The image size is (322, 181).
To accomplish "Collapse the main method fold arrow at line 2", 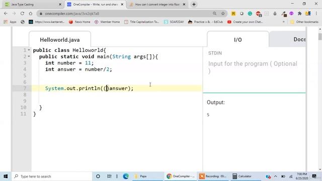I will click(x=29, y=56).
